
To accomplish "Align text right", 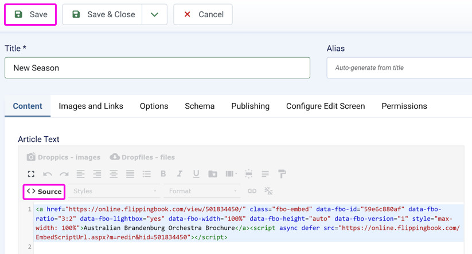I will point(97,174).
